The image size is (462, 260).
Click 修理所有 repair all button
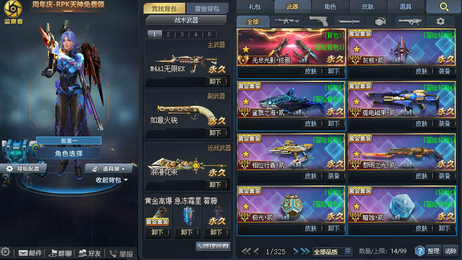point(213,246)
